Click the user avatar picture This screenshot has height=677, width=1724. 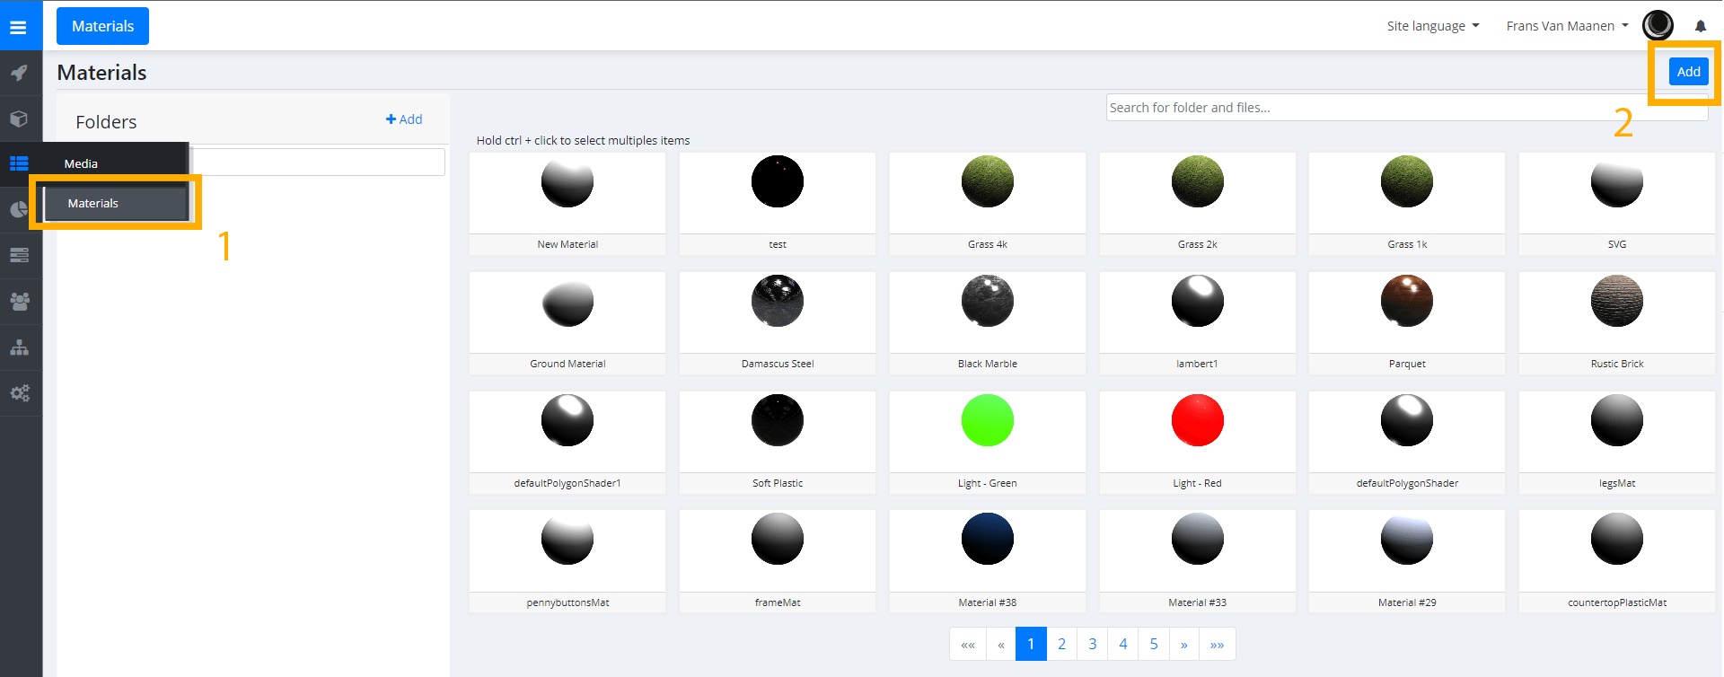pos(1658,25)
